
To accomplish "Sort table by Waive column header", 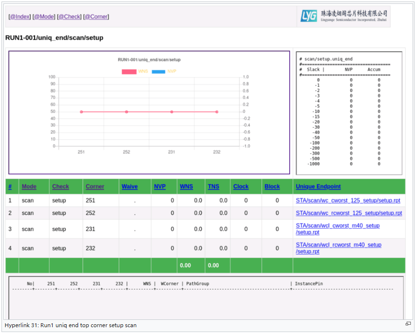I will [129, 186].
